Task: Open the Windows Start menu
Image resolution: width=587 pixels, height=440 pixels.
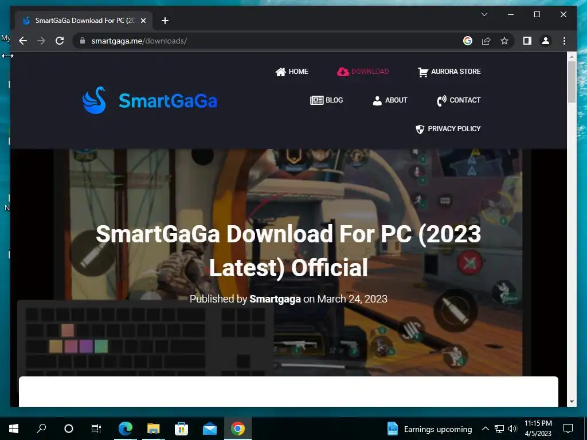Action: click(14, 429)
